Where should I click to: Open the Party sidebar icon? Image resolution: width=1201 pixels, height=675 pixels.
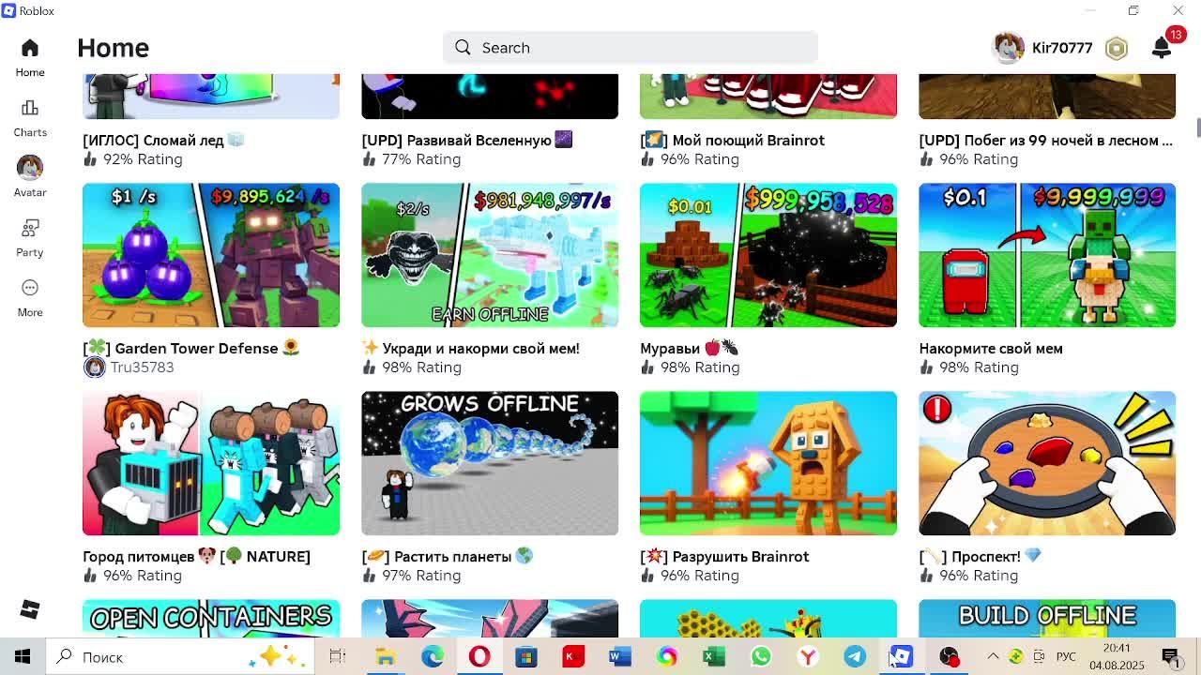tap(29, 228)
